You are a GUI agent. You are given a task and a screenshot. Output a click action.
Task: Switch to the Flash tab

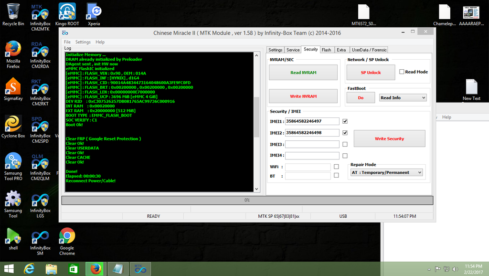[326, 50]
